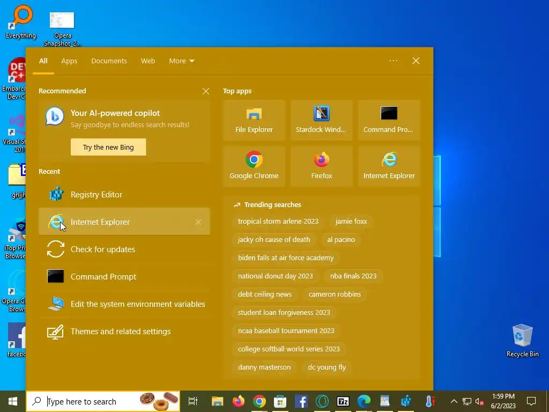Open thermometer app on taskbar
This screenshot has width=549, height=412.
point(431,401)
